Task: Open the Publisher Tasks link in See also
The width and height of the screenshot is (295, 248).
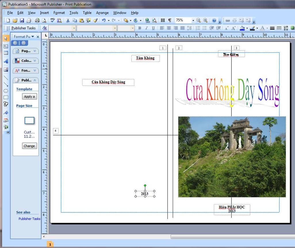Action: point(29,219)
